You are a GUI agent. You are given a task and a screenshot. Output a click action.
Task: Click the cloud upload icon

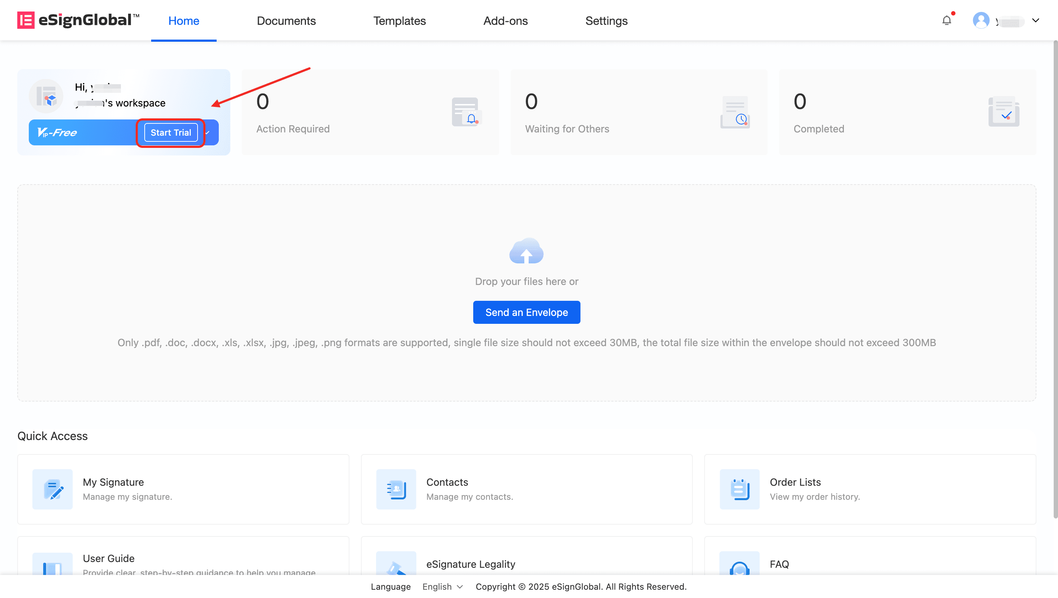pyautogui.click(x=526, y=251)
